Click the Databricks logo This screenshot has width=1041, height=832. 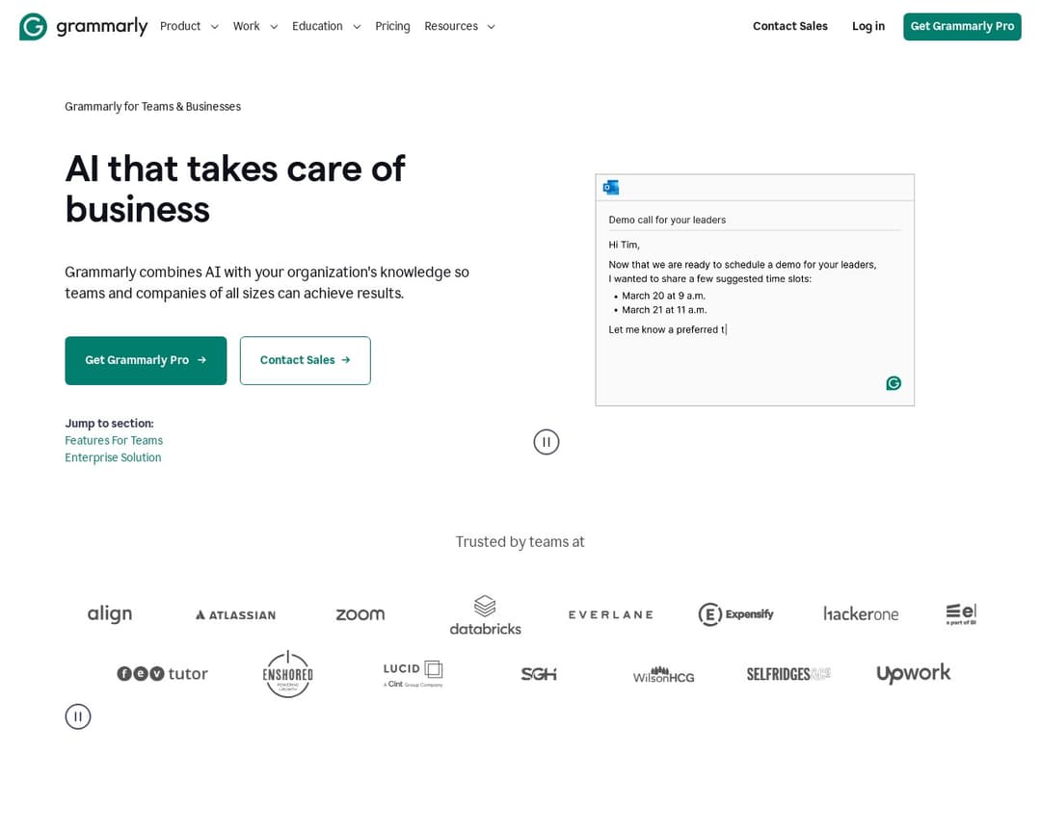pos(485,613)
